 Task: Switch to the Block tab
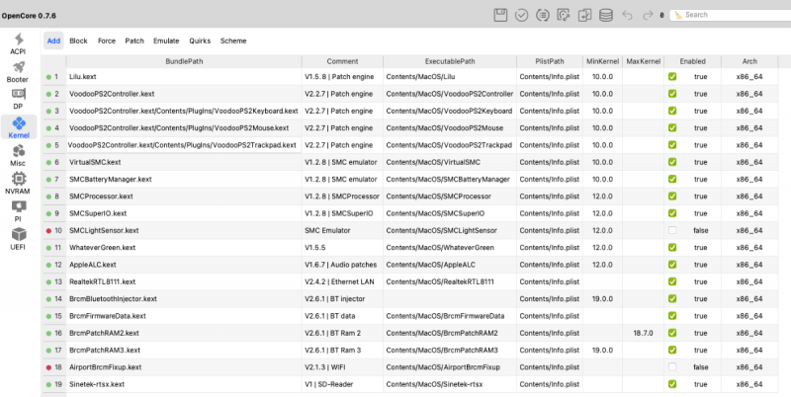[78, 40]
